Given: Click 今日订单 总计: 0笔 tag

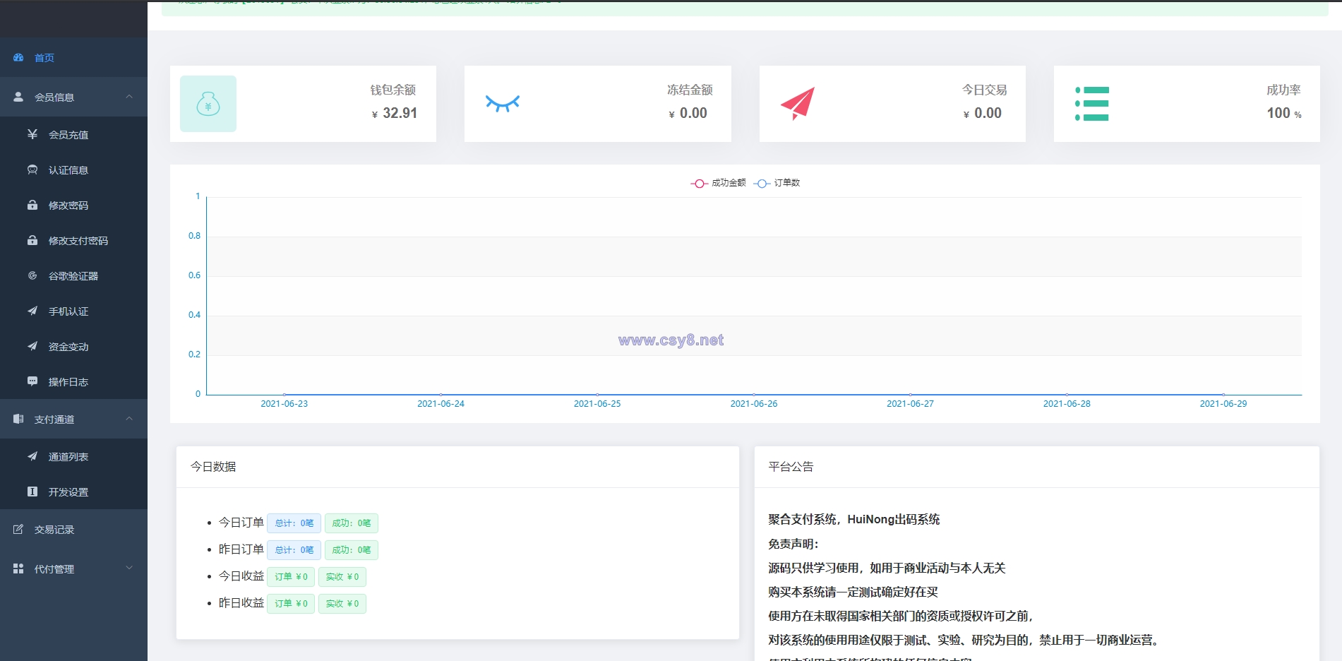Looking at the screenshot, I should (x=294, y=523).
